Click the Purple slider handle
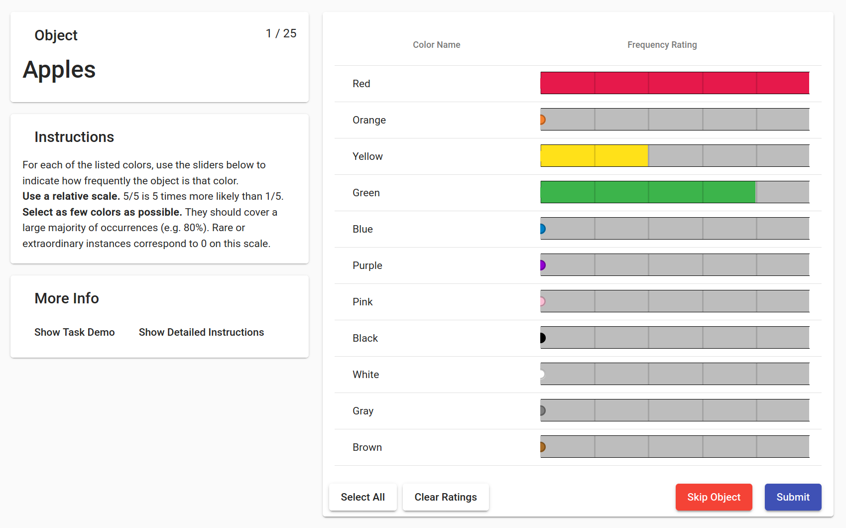Viewport: 846px width, 528px height. (x=542, y=265)
